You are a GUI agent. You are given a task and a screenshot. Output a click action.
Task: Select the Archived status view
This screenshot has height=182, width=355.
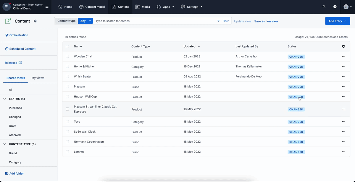pos(15,135)
